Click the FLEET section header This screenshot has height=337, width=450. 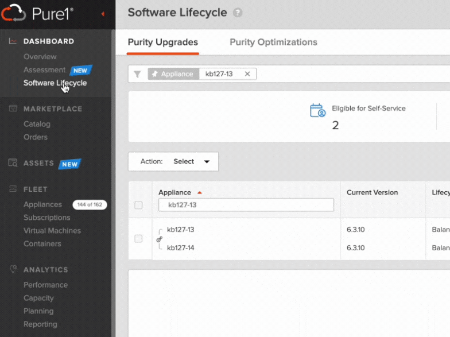tap(36, 189)
